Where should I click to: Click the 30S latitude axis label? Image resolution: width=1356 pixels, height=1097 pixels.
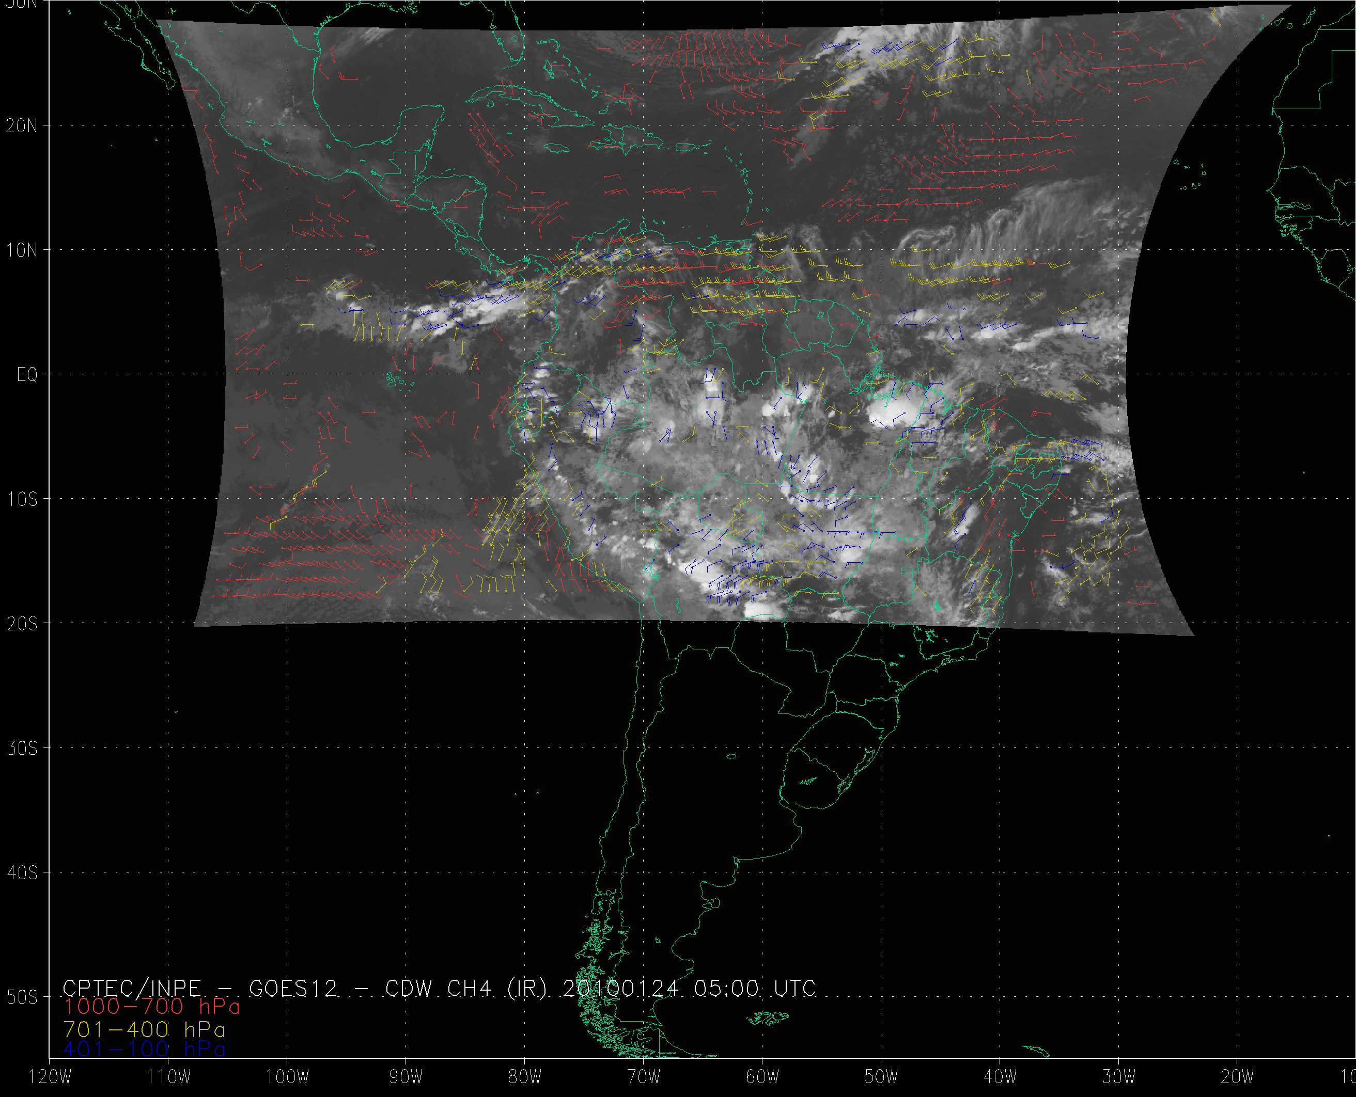click(22, 748)
